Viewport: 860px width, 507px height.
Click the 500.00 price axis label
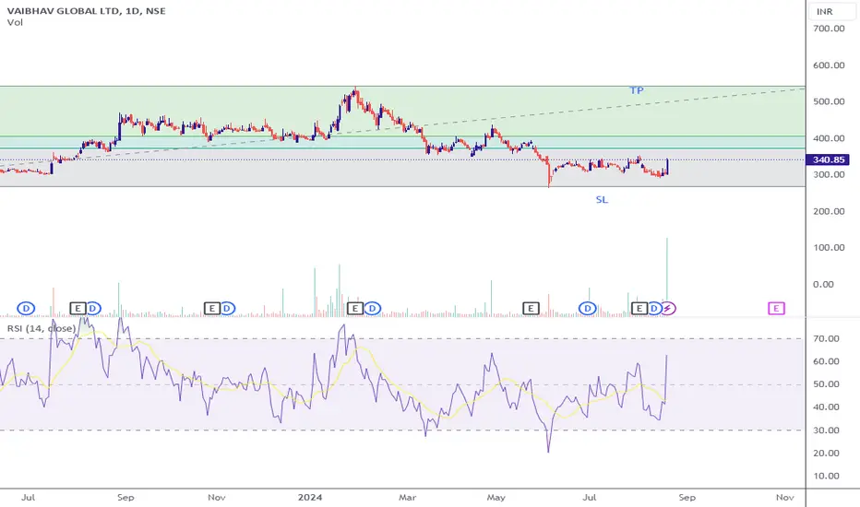[829, 101]
